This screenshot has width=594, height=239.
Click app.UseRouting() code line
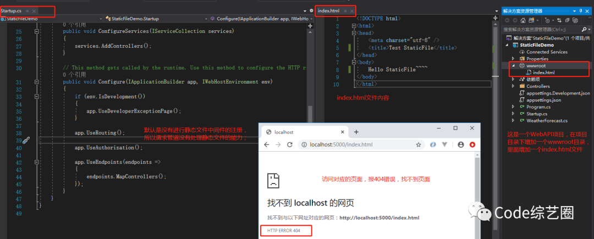[100, 133]
